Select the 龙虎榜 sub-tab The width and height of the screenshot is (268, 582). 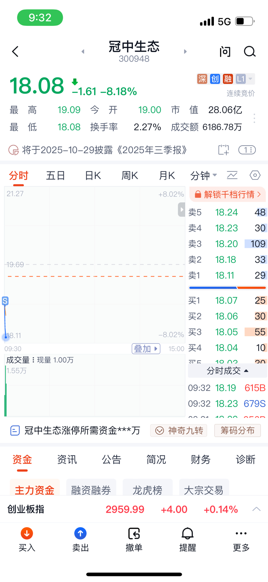(148, 488)
